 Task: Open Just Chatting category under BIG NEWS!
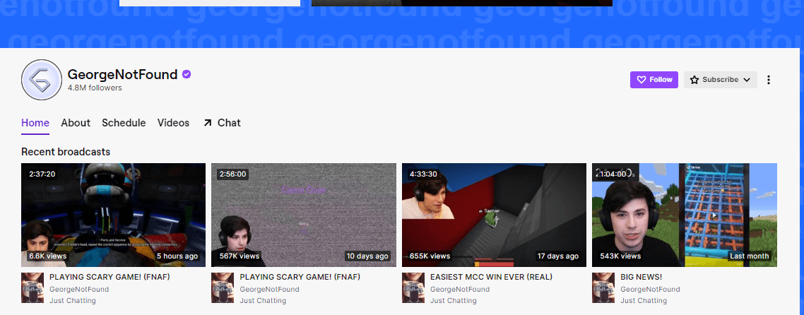tap(644, 301)
